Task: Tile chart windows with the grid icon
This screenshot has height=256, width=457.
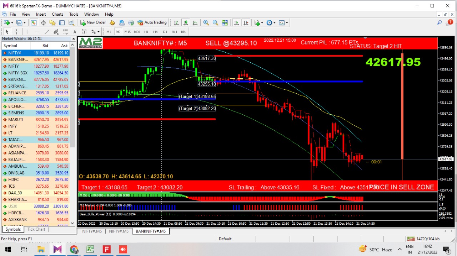Action: pos(225,22)
